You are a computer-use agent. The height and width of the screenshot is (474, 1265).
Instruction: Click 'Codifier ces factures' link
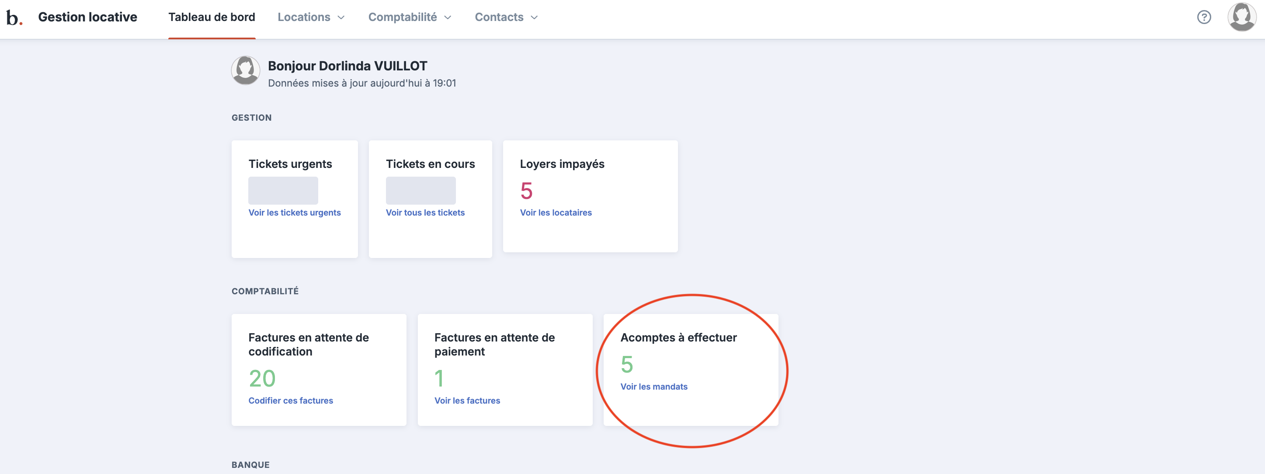tap(290, 401)
